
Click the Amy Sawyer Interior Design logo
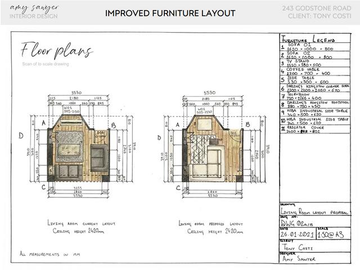pyautogui.click(x=34, y=12)
